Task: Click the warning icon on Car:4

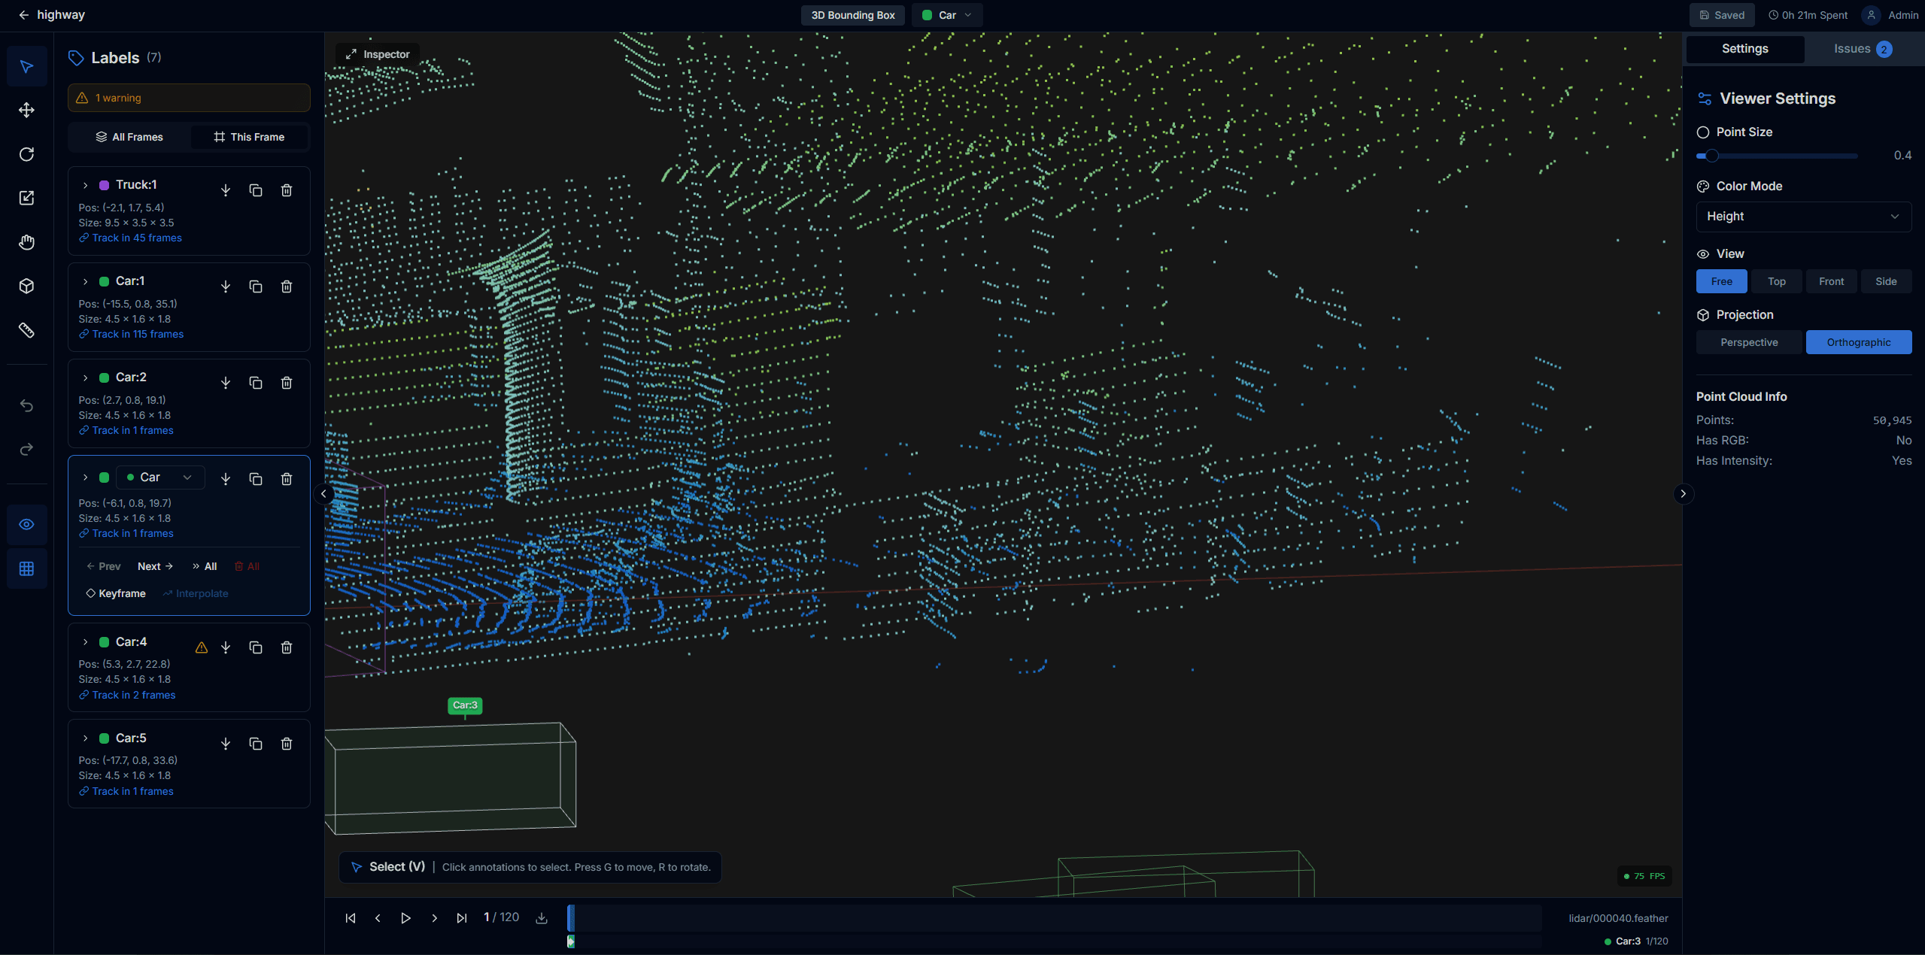Action: 200,647
